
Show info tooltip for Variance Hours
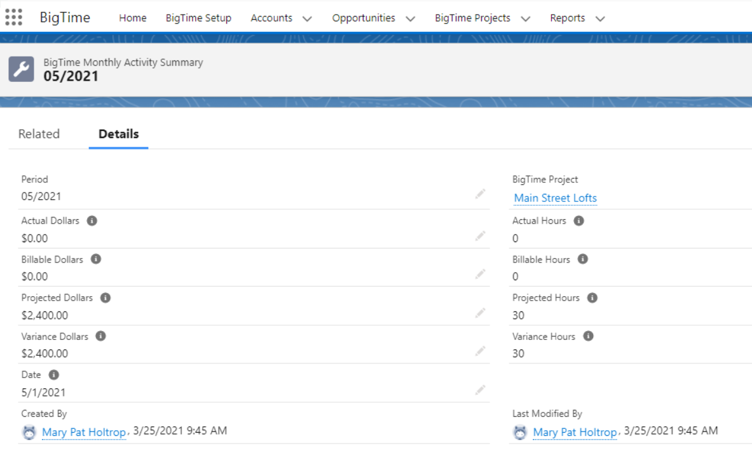tap(589, 336)
